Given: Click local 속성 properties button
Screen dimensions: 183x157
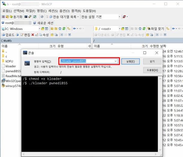Looking at the screenshot, I should pyautogui.click(x=44, y=35).
